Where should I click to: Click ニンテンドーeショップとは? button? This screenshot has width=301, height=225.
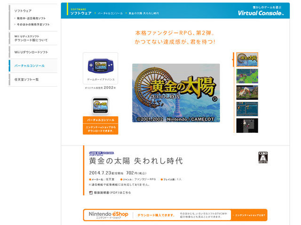249,215
